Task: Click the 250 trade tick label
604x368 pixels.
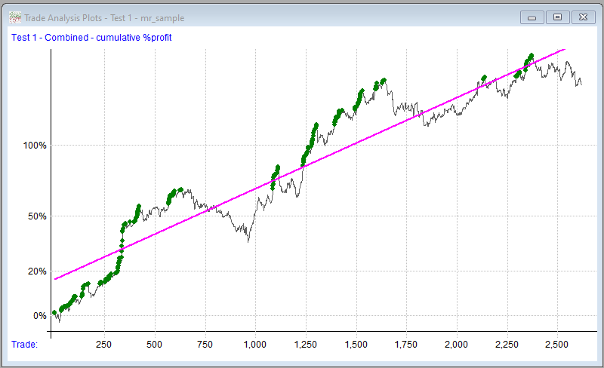Action: pos(104,344)
